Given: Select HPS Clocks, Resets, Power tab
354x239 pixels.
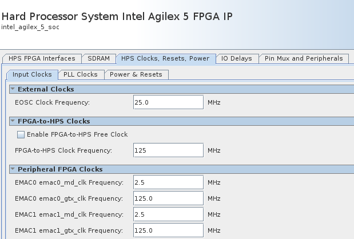Looking at the screenshot, I should [165, 58].
